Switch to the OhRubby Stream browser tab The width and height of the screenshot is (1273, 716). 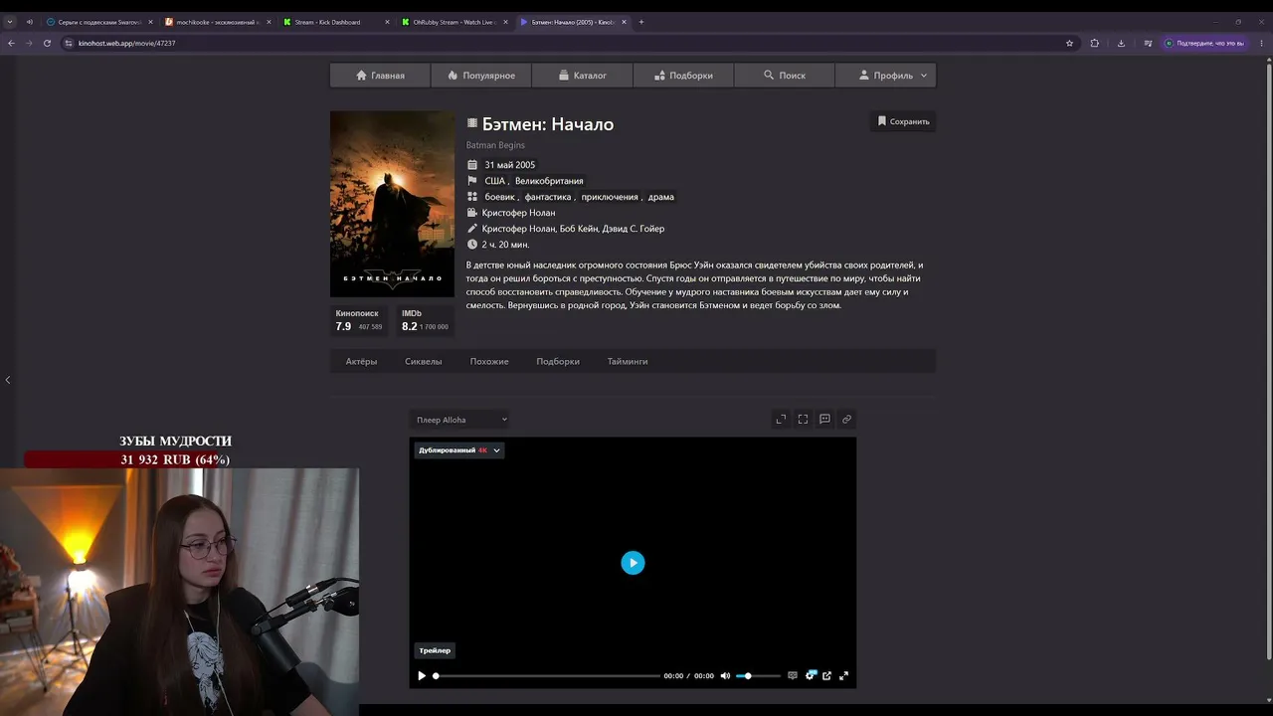coord(454,22)
